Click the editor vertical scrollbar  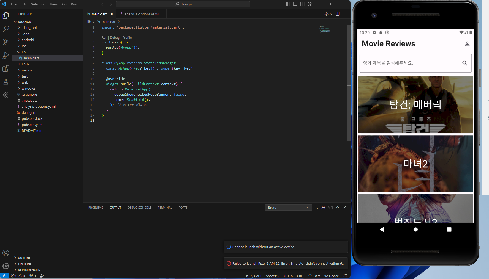(x=349, y=82)
